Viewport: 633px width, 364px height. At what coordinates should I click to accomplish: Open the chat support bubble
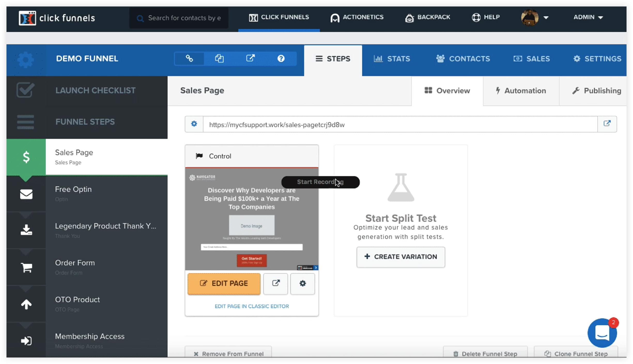point(602,333)
